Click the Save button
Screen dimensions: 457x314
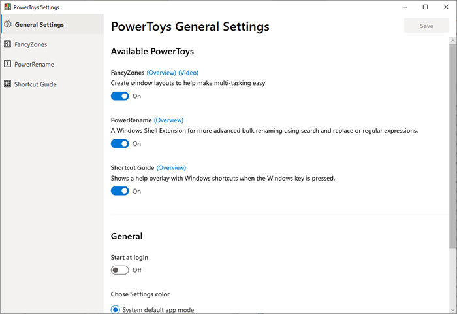426,26
